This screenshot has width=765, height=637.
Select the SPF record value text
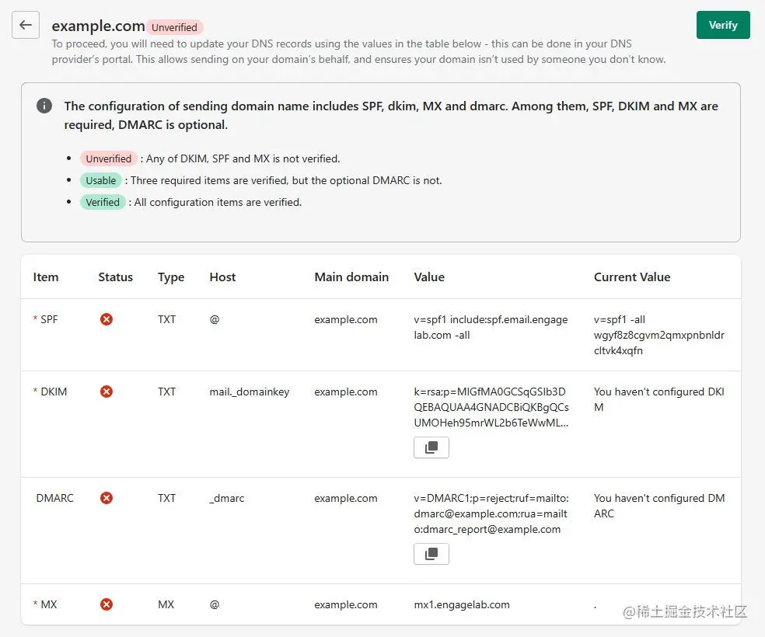491,327
